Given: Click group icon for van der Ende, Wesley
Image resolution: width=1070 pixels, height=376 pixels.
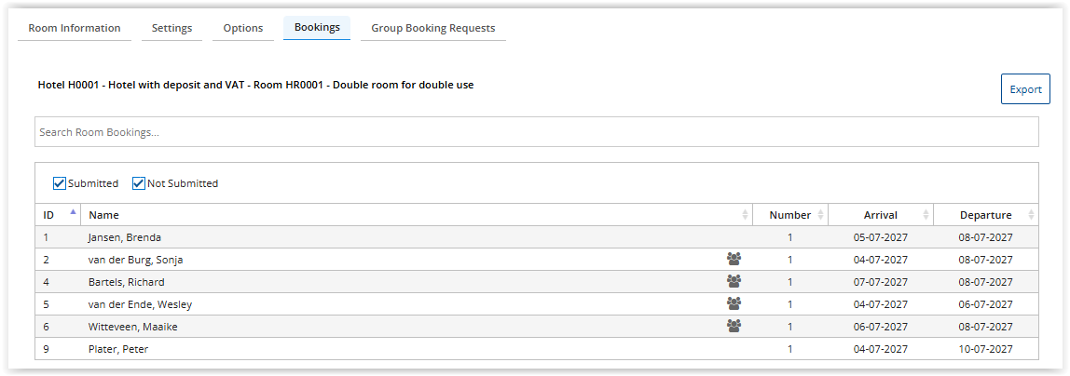Looking at the screenshot, I should click(734, 303).
